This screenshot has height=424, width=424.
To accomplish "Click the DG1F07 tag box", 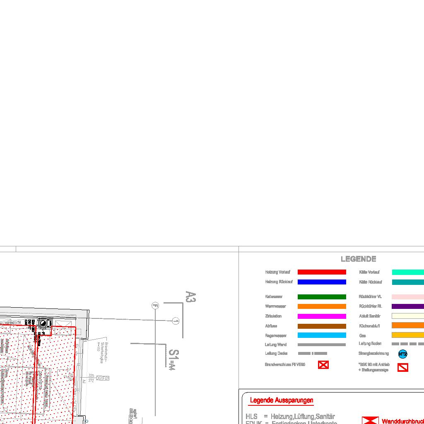I will (102, 378).
